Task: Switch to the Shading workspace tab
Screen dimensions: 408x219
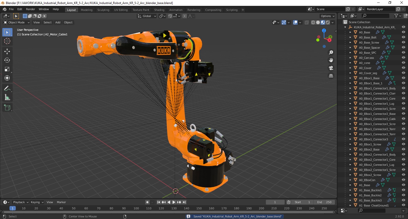Action: (159, 10)
